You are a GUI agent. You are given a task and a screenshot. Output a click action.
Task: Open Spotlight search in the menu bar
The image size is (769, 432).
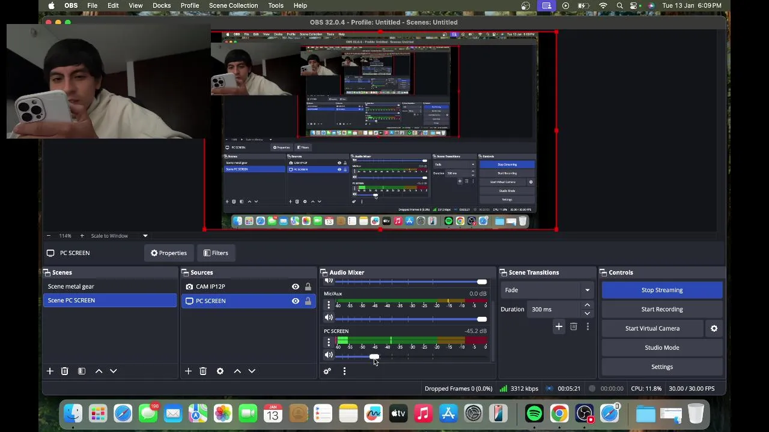tap(619, 5)
